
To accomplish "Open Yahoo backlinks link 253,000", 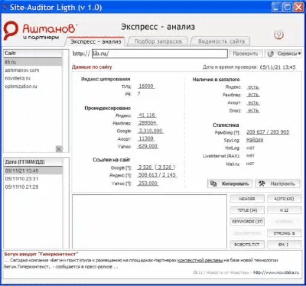I will 148,183.
